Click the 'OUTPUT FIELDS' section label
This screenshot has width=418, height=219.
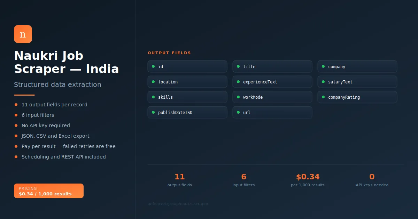(x=169, y=53)
